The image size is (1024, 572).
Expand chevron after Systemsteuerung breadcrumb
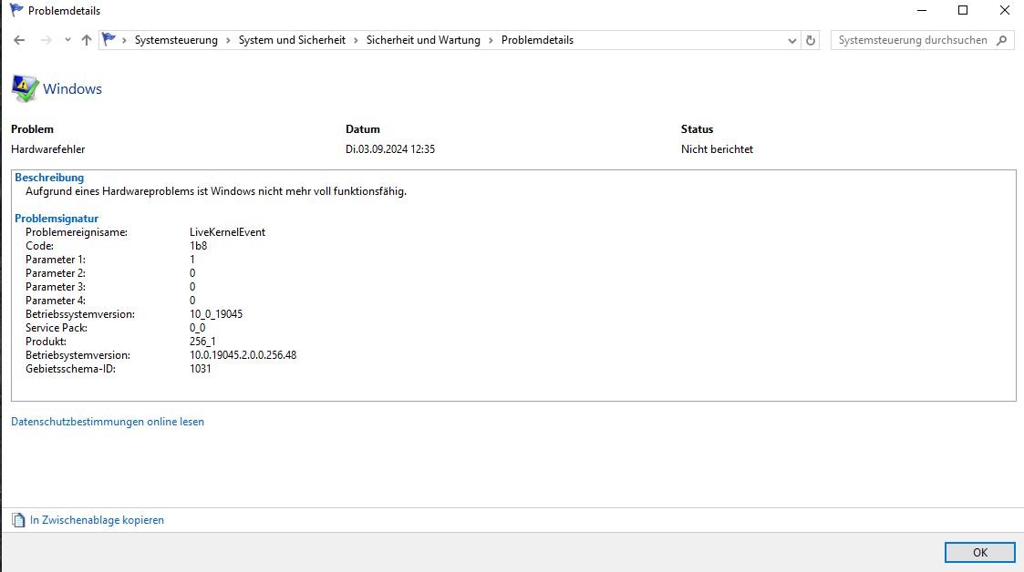[228, 40]
